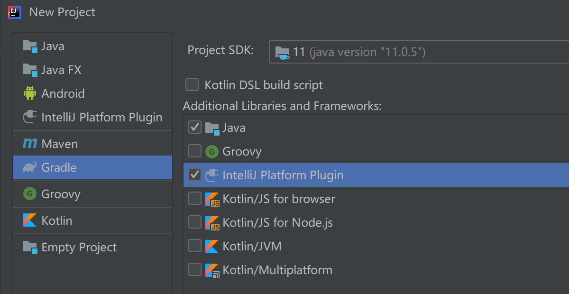The height and width of the screenshot is (294, 569).
Task: Uncheck the Java library checkbox
Action: tap(194, 127)
